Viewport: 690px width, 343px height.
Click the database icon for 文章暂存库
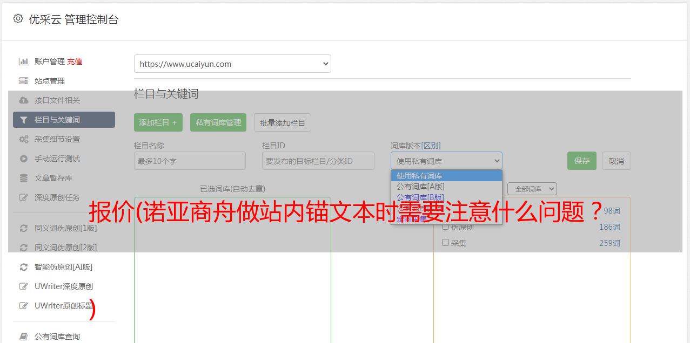tap(24, 178)
